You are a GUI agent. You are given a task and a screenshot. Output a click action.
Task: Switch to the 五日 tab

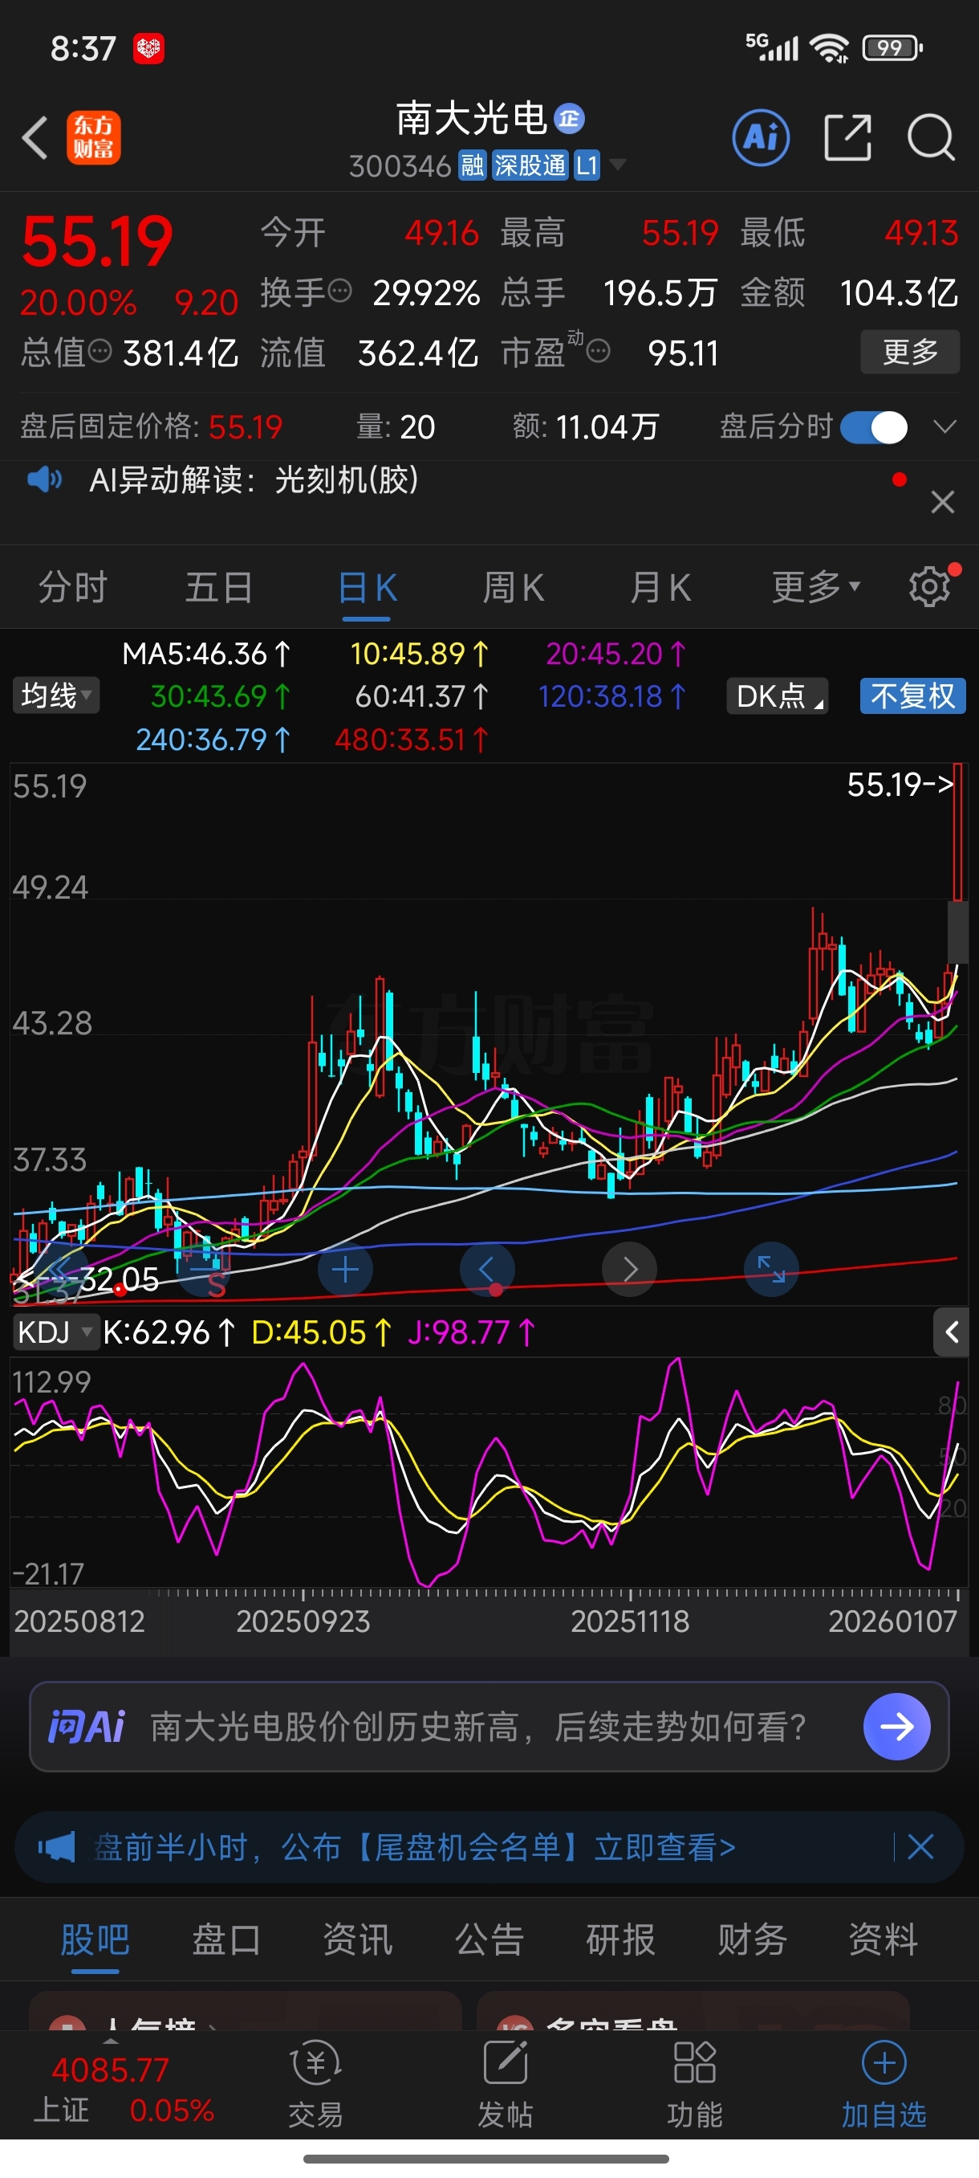click(x=219, y=588)
